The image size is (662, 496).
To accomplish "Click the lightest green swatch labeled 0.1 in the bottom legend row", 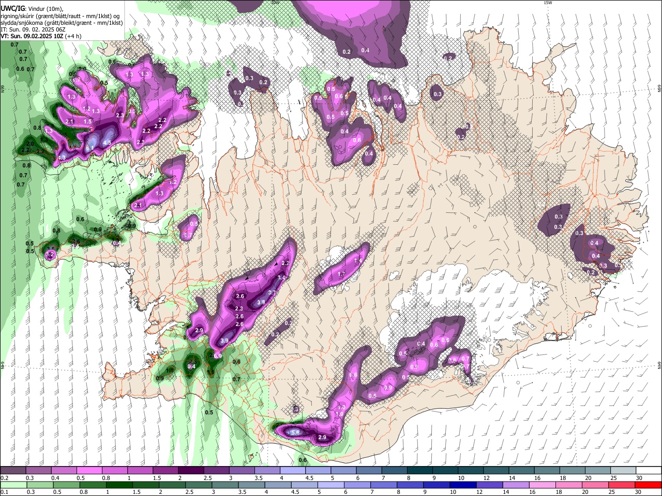I will tap(13, 485).
